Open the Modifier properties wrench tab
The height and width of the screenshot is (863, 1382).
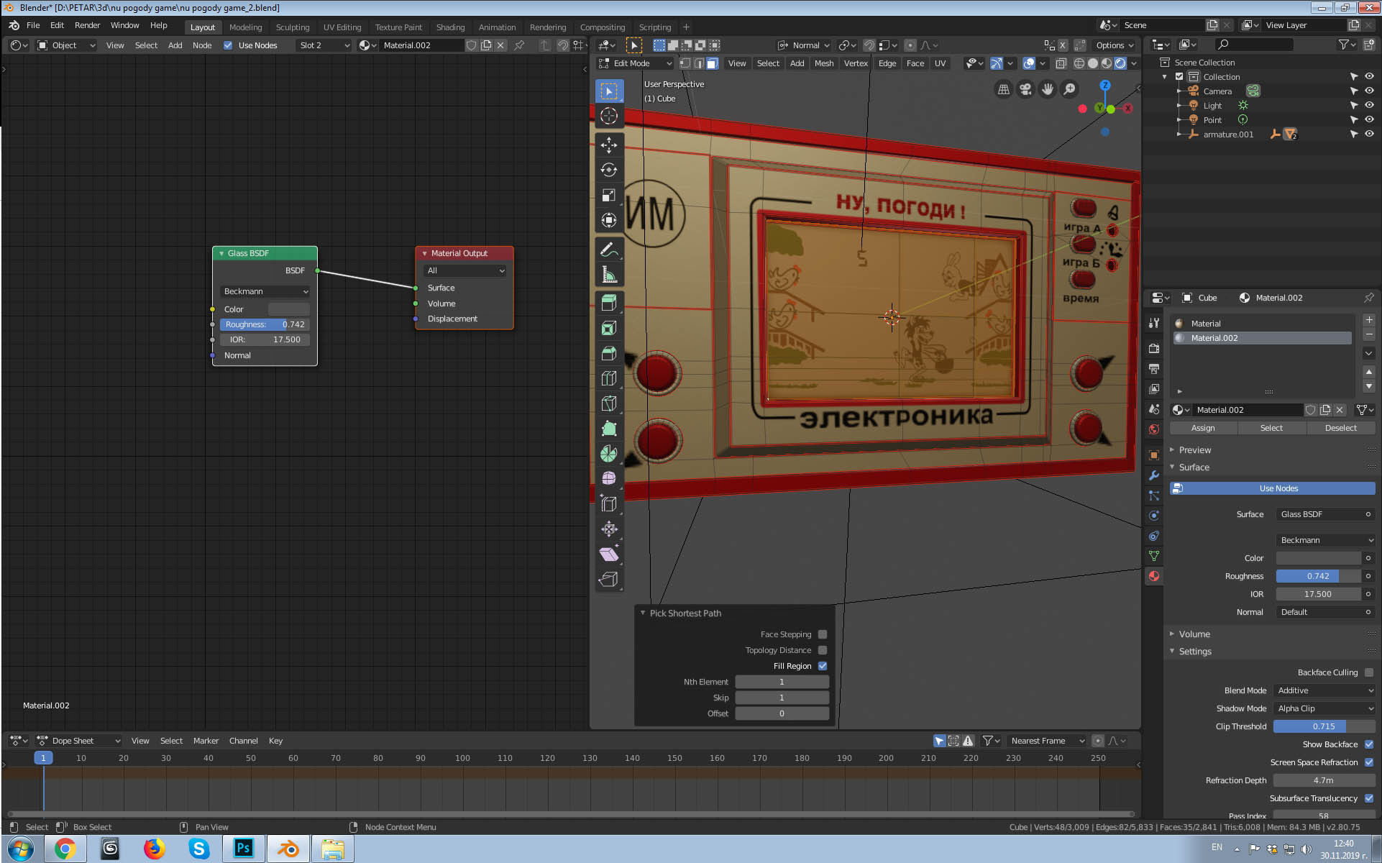coord(1154,475)
